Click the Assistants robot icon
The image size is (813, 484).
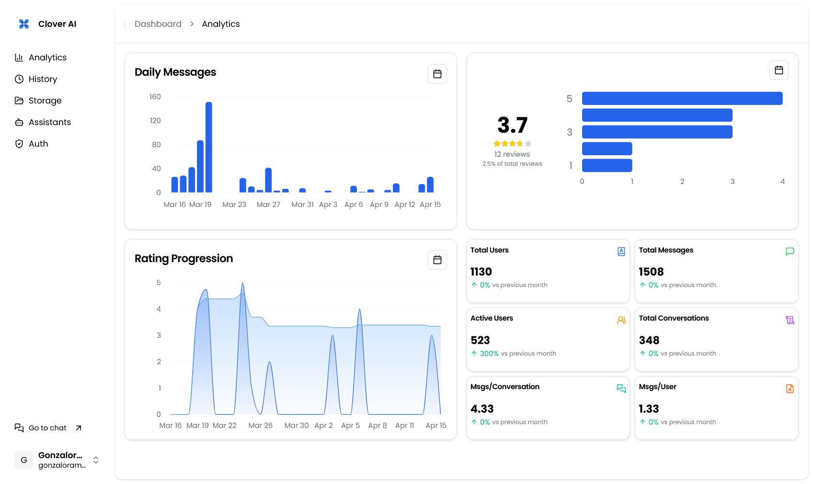pyautogui.click(x=19, y=122)
